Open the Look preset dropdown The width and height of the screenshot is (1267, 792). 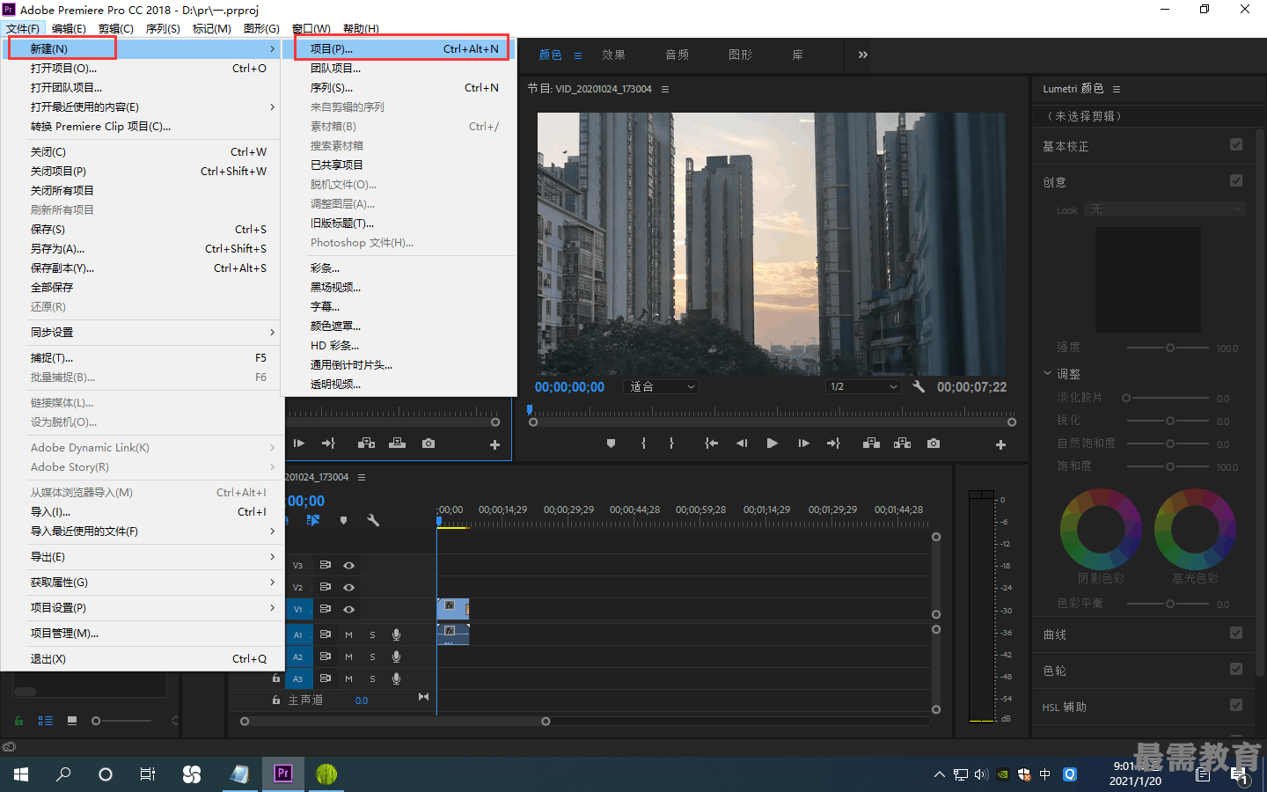coord(1166,209)
